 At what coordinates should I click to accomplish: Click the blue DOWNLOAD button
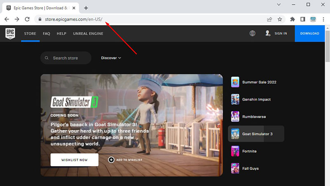(x=310, y=33)
